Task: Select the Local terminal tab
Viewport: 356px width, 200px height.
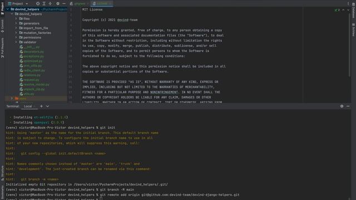Action: pos(28,106)
